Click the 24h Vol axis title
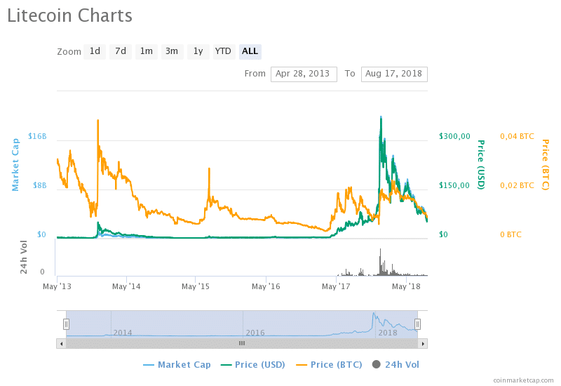Image resolution: width=561 pixels, height=386 pixels. [x=24, y=257]
